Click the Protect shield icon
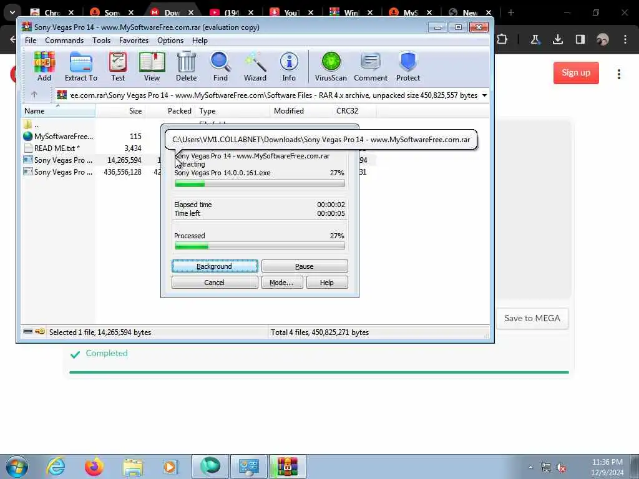 [x=408, y=66]
